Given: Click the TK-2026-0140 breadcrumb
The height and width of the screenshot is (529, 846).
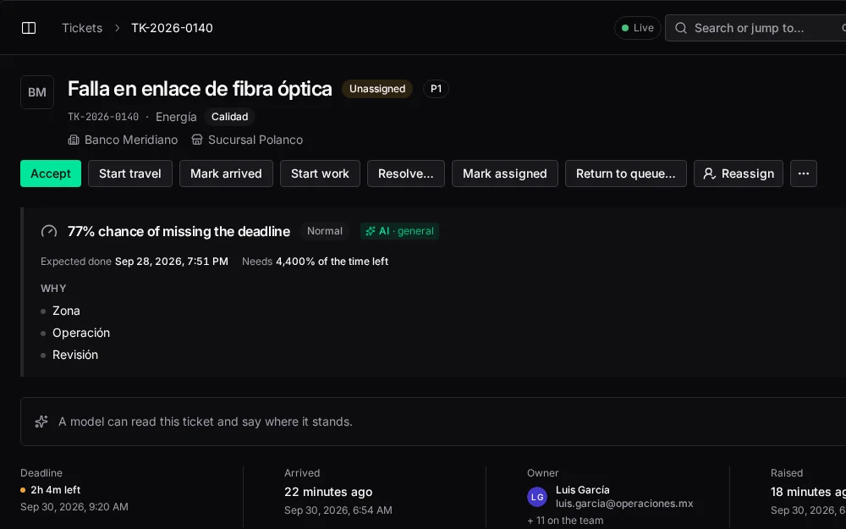Looking at the screenshot, I should point(172,28).
